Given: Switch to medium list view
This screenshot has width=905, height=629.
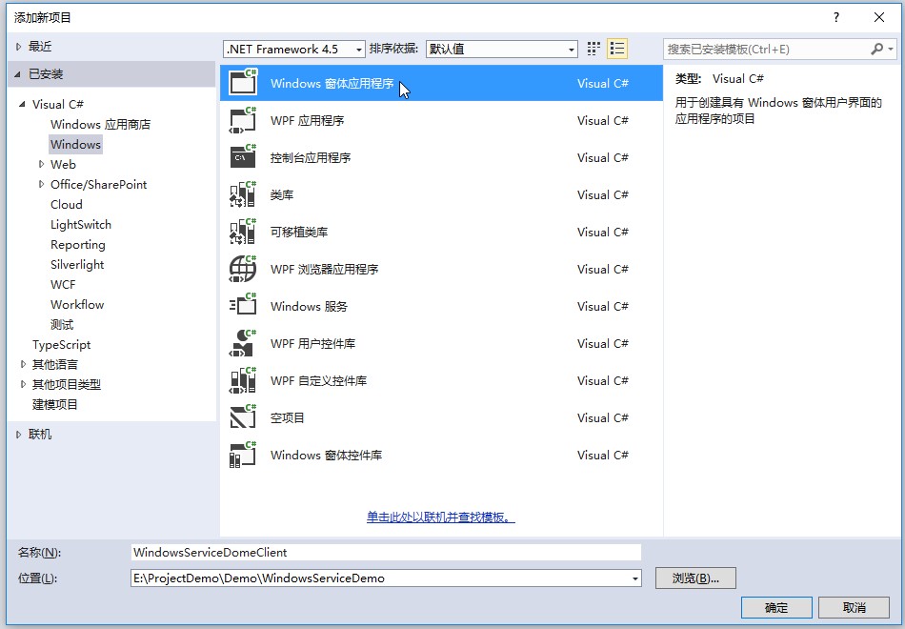Looking at the screenshot, I should click(617, 49).
